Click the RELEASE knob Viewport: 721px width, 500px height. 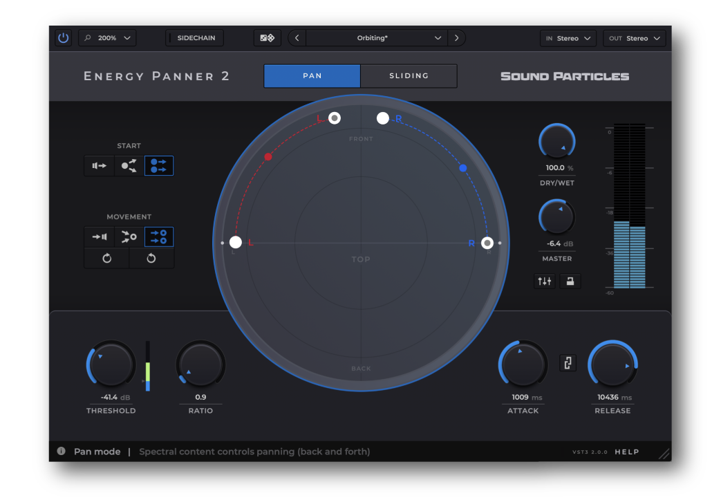[x=612, y=364]
